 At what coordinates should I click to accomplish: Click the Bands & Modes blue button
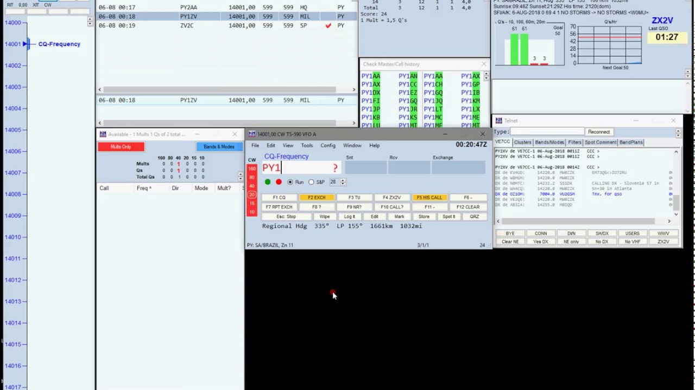tap(219, 147)
